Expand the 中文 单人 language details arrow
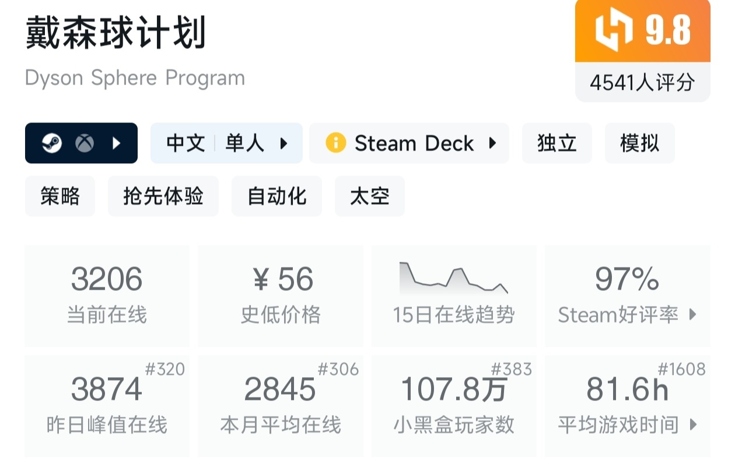Screen dimensions: 735x464 pos(284,143)
